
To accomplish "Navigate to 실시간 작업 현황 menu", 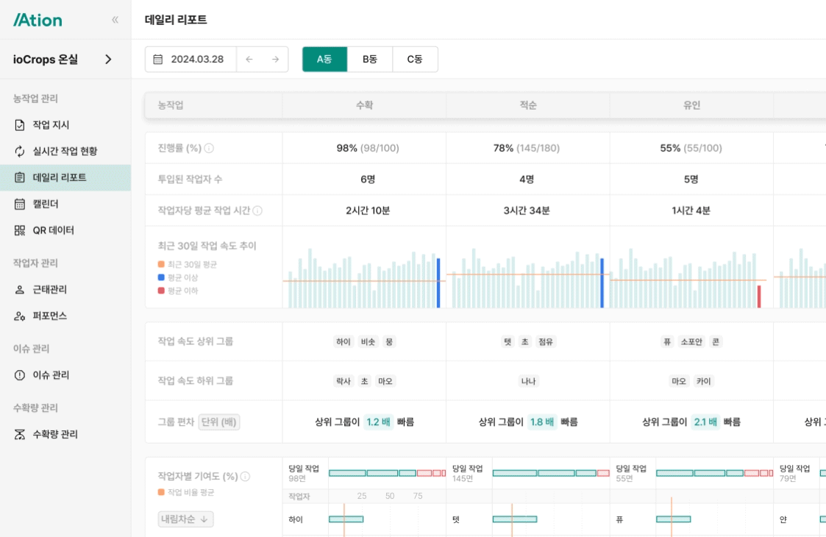I will pyautogui.click(x=65, y=152).
